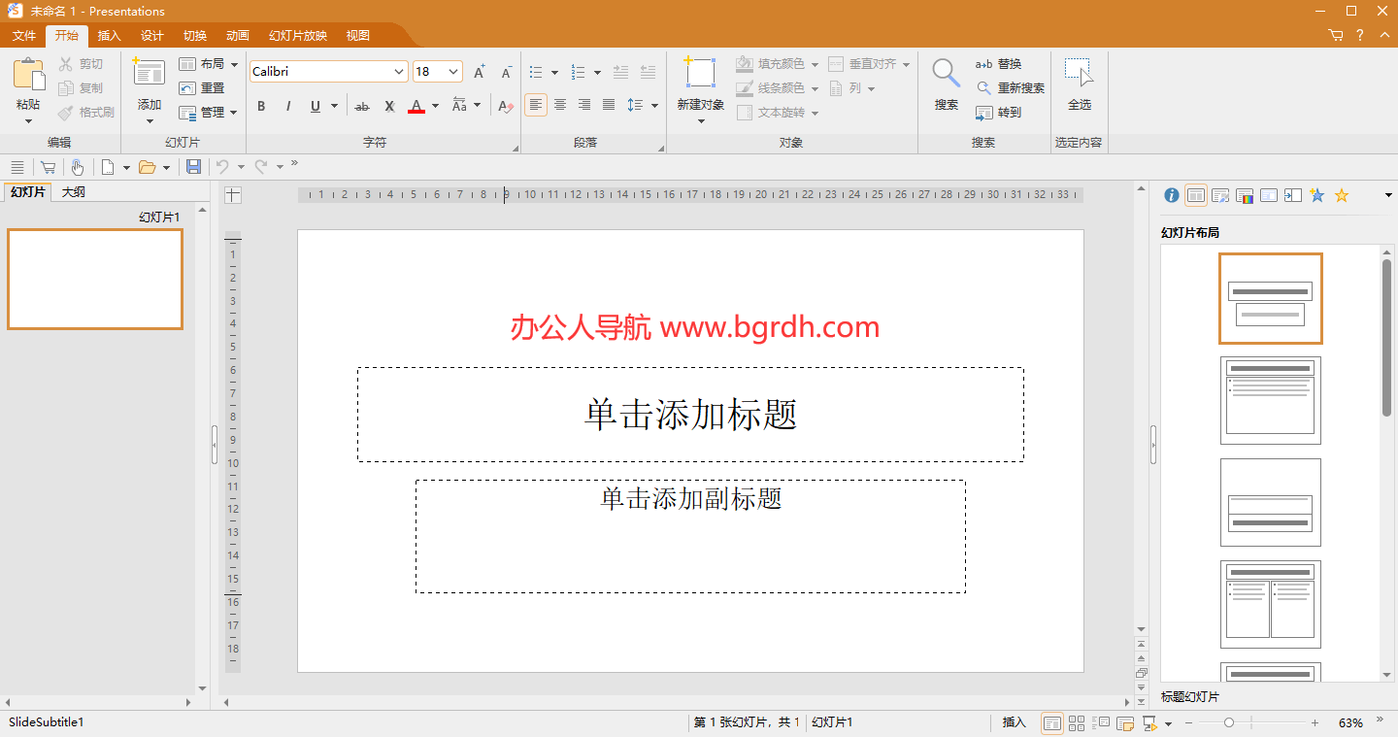Switch to slide sorter view in status bar
This screenshot has width=1398, height=737.
(1077, 722)
